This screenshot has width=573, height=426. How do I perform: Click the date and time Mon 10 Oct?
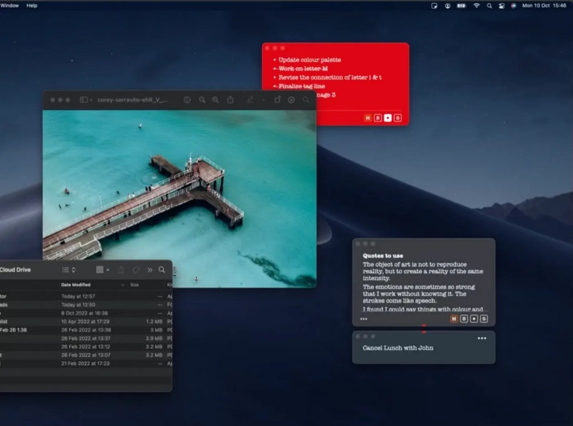544,6
